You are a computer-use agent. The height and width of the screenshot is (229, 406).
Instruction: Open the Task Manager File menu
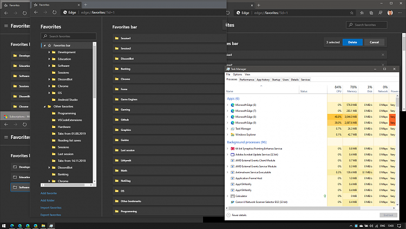228,74
